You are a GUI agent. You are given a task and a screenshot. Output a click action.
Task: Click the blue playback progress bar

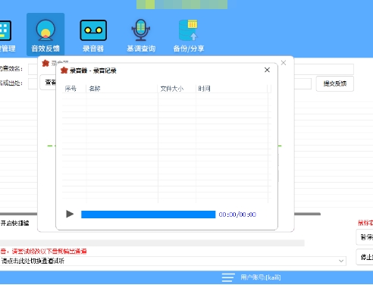tap(149, 215)
